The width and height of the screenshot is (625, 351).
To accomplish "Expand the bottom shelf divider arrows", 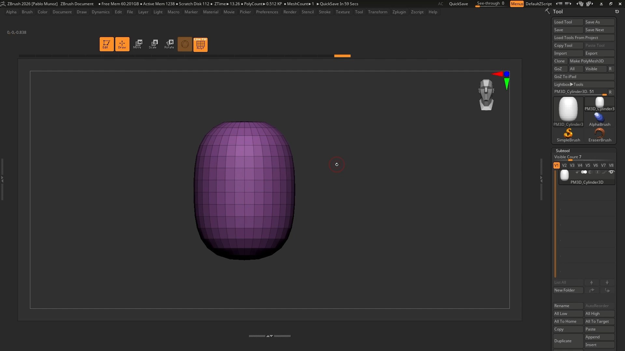I will (x=270, y=336).
